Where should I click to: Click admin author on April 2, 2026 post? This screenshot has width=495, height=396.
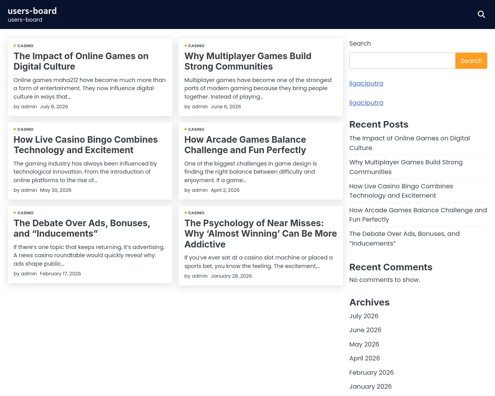coord(200,190)
